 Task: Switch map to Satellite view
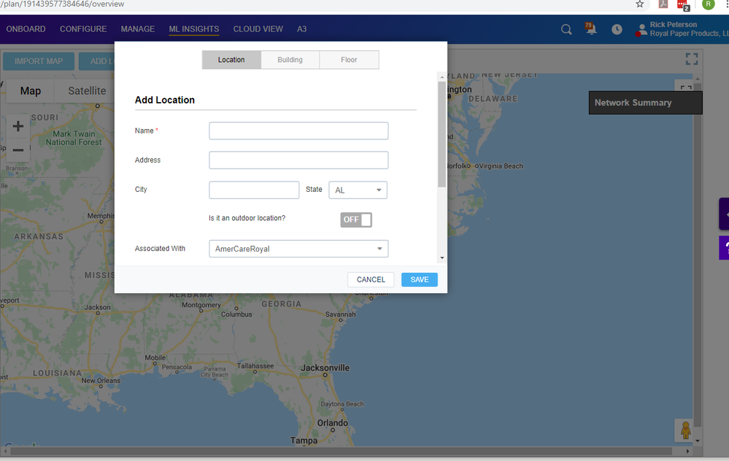click(x=87, y=90)
